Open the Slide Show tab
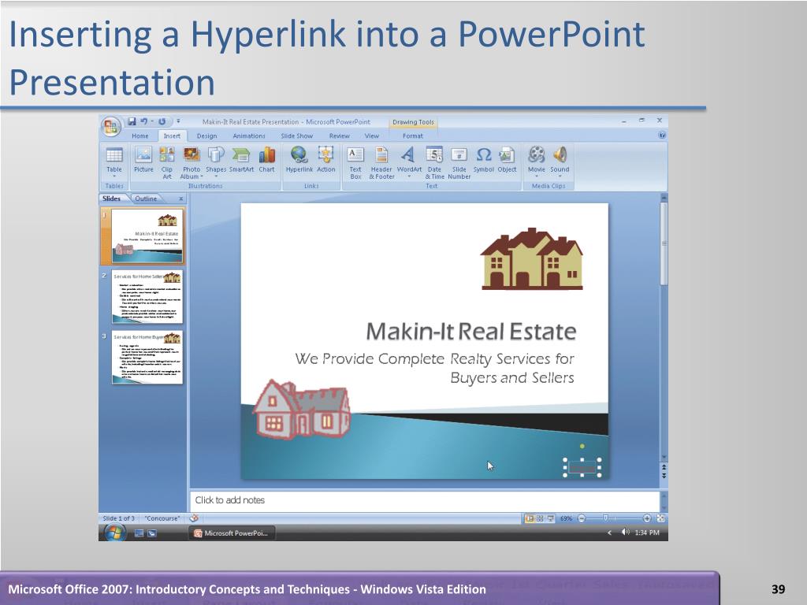This screenshot has width=807, height=605. pyautogui.click(x=297, y=135)
